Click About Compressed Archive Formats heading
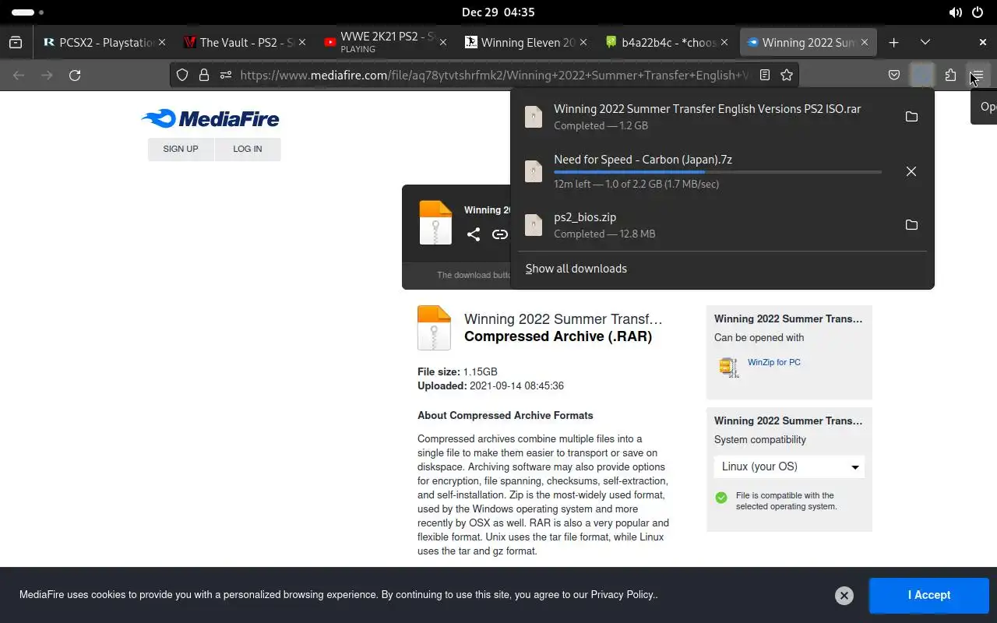 tap(506, 416)
